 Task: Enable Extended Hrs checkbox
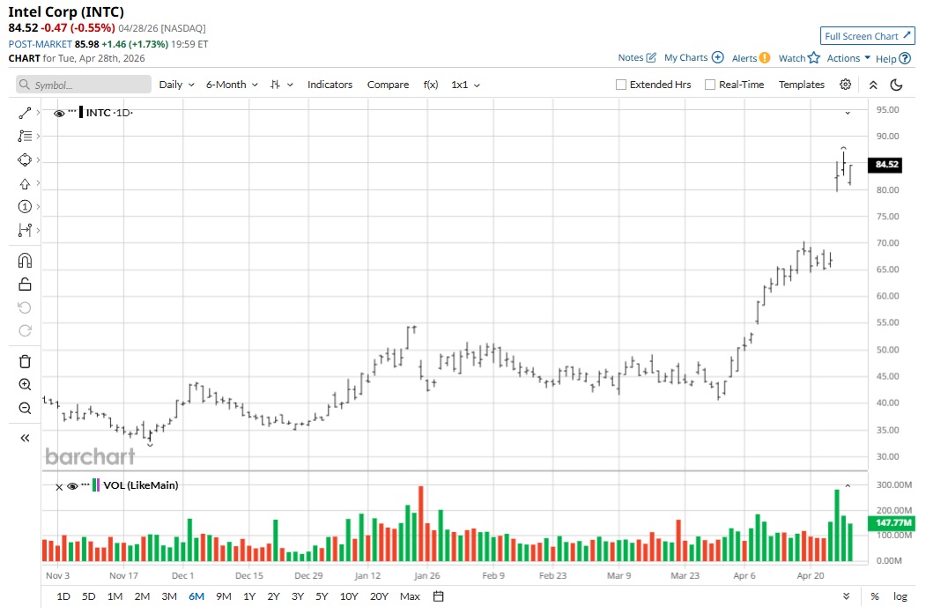pyautogui.click(x=620, y=85)
